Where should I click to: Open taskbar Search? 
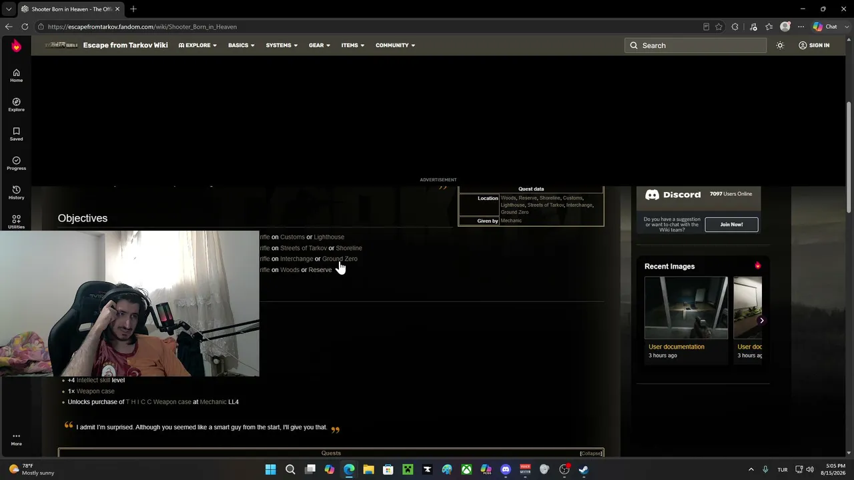click(x=290, y=469)
